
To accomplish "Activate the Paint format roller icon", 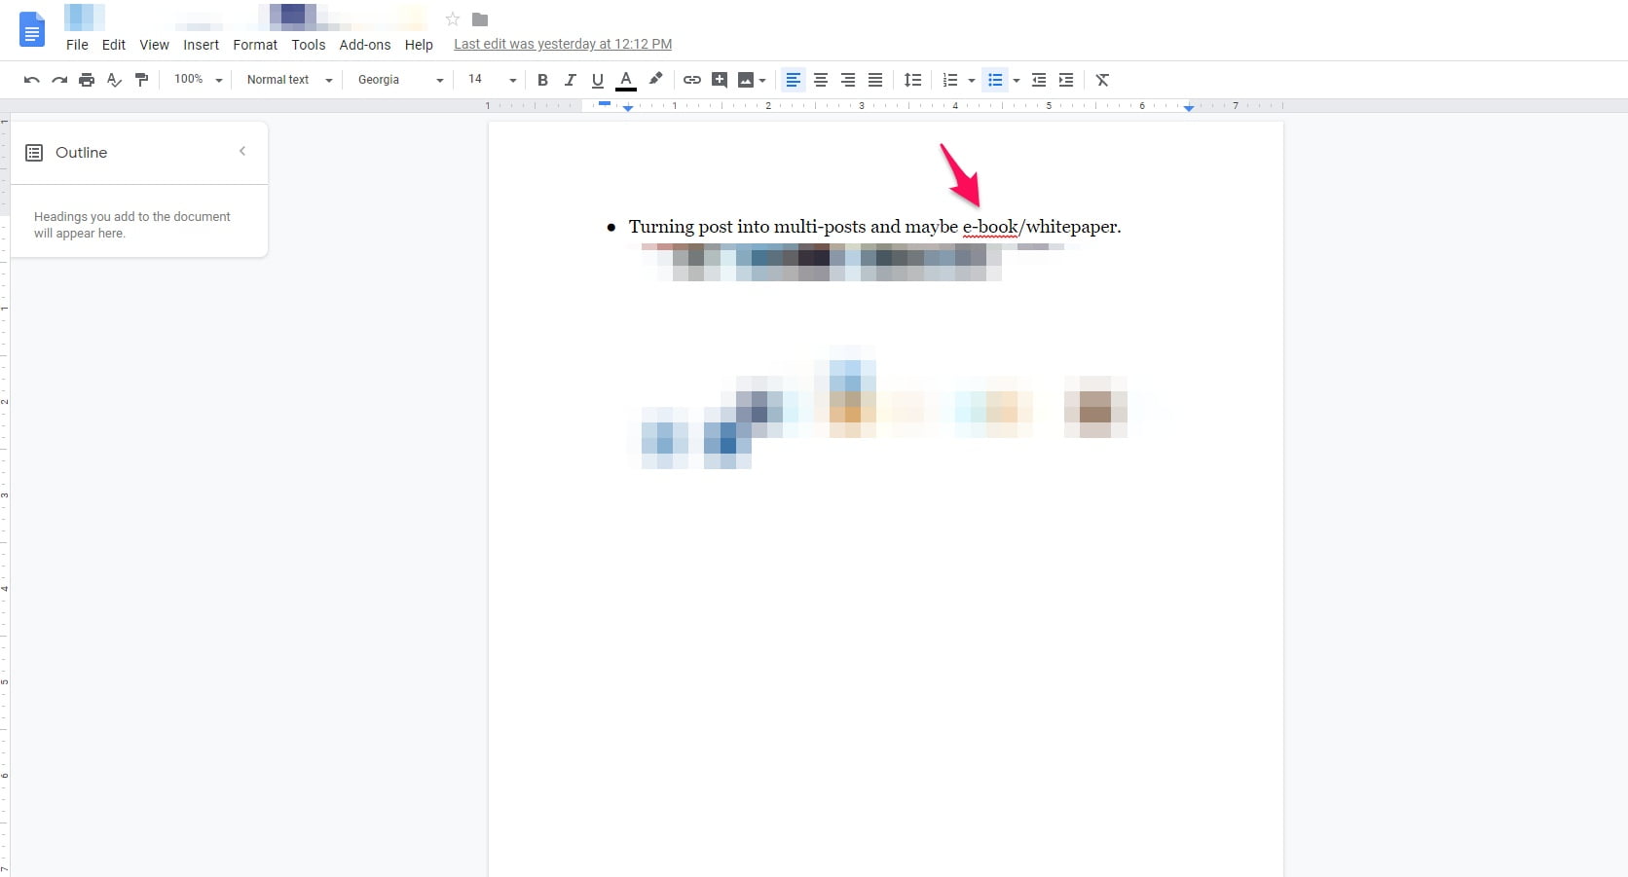I will click(x=141, y=80).
